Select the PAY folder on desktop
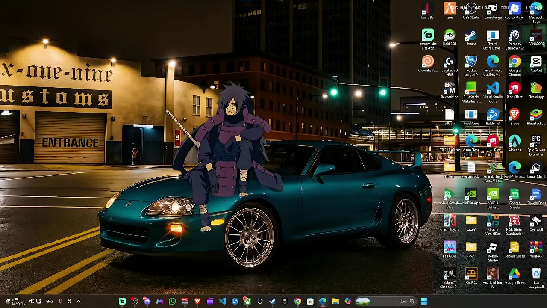Viewport: 547px width, 308px height. (471, 250)
